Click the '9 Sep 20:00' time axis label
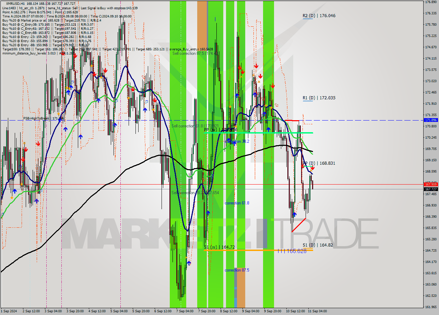Image resolution: width=439 pixels, height=315 pixels. click(273, 311)
